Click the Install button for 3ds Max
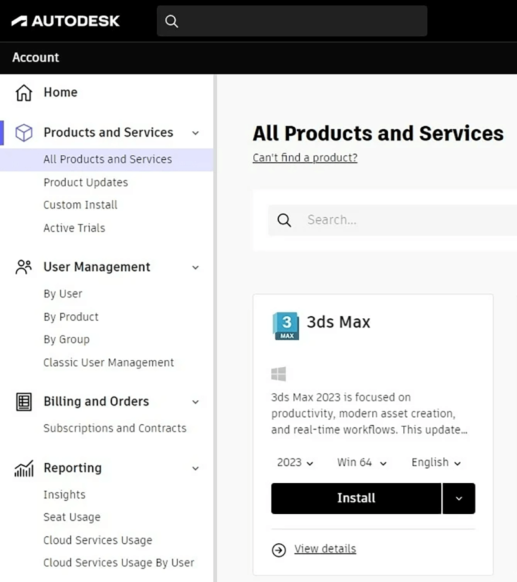Screen dimensions: 517x582 (x=356, y=499)
